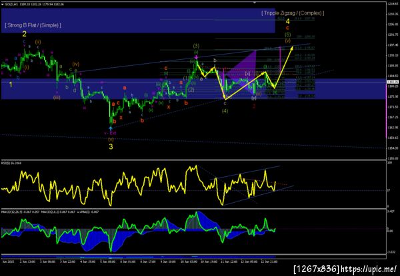
Task: Click the blue up arrow at wave 3 low
Action: point(111,128)
